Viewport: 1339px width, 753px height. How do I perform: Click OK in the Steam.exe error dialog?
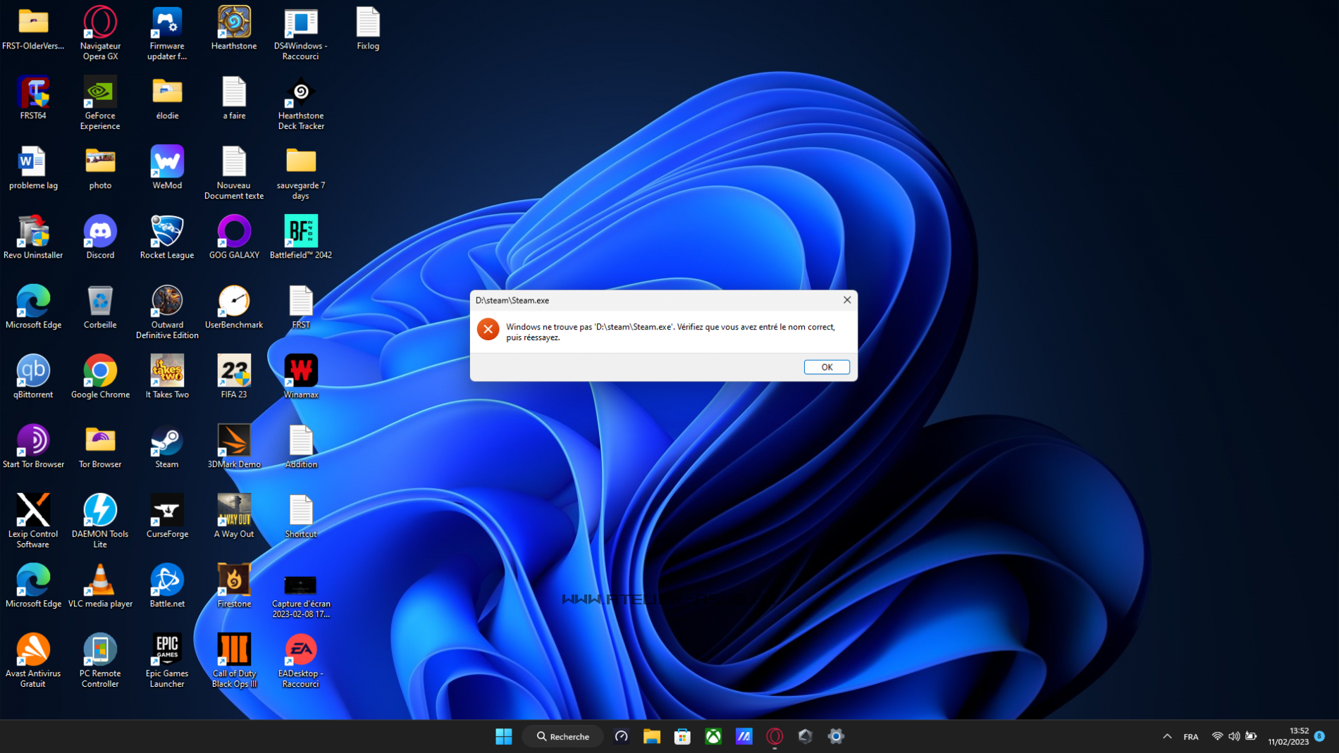[x=826, y=367]
